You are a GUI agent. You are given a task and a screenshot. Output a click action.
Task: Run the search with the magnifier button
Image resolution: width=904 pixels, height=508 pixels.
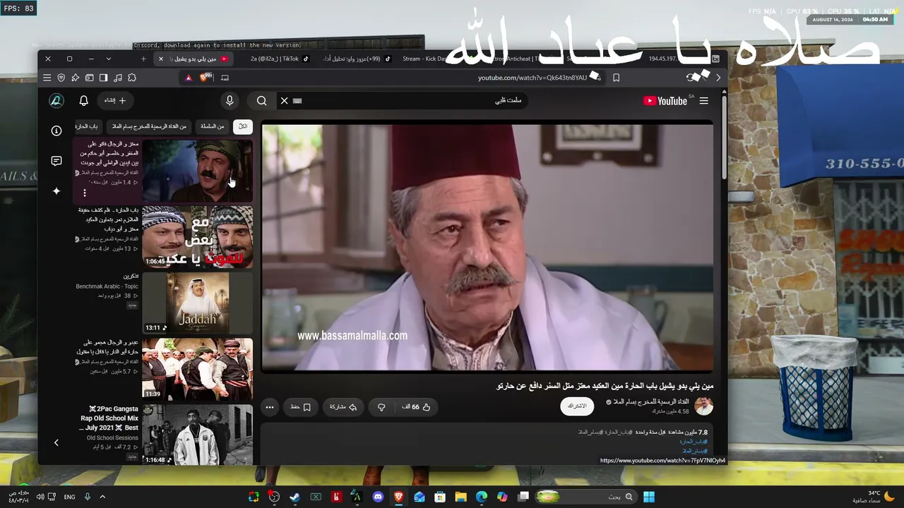click(x=262, y=101)
